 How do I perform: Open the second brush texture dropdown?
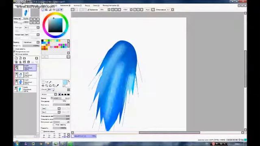[59, 112]
